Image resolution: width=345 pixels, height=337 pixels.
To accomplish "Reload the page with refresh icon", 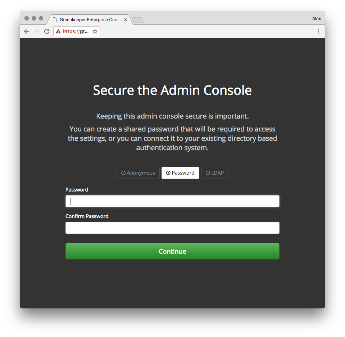I will click(x=47, y=31).
